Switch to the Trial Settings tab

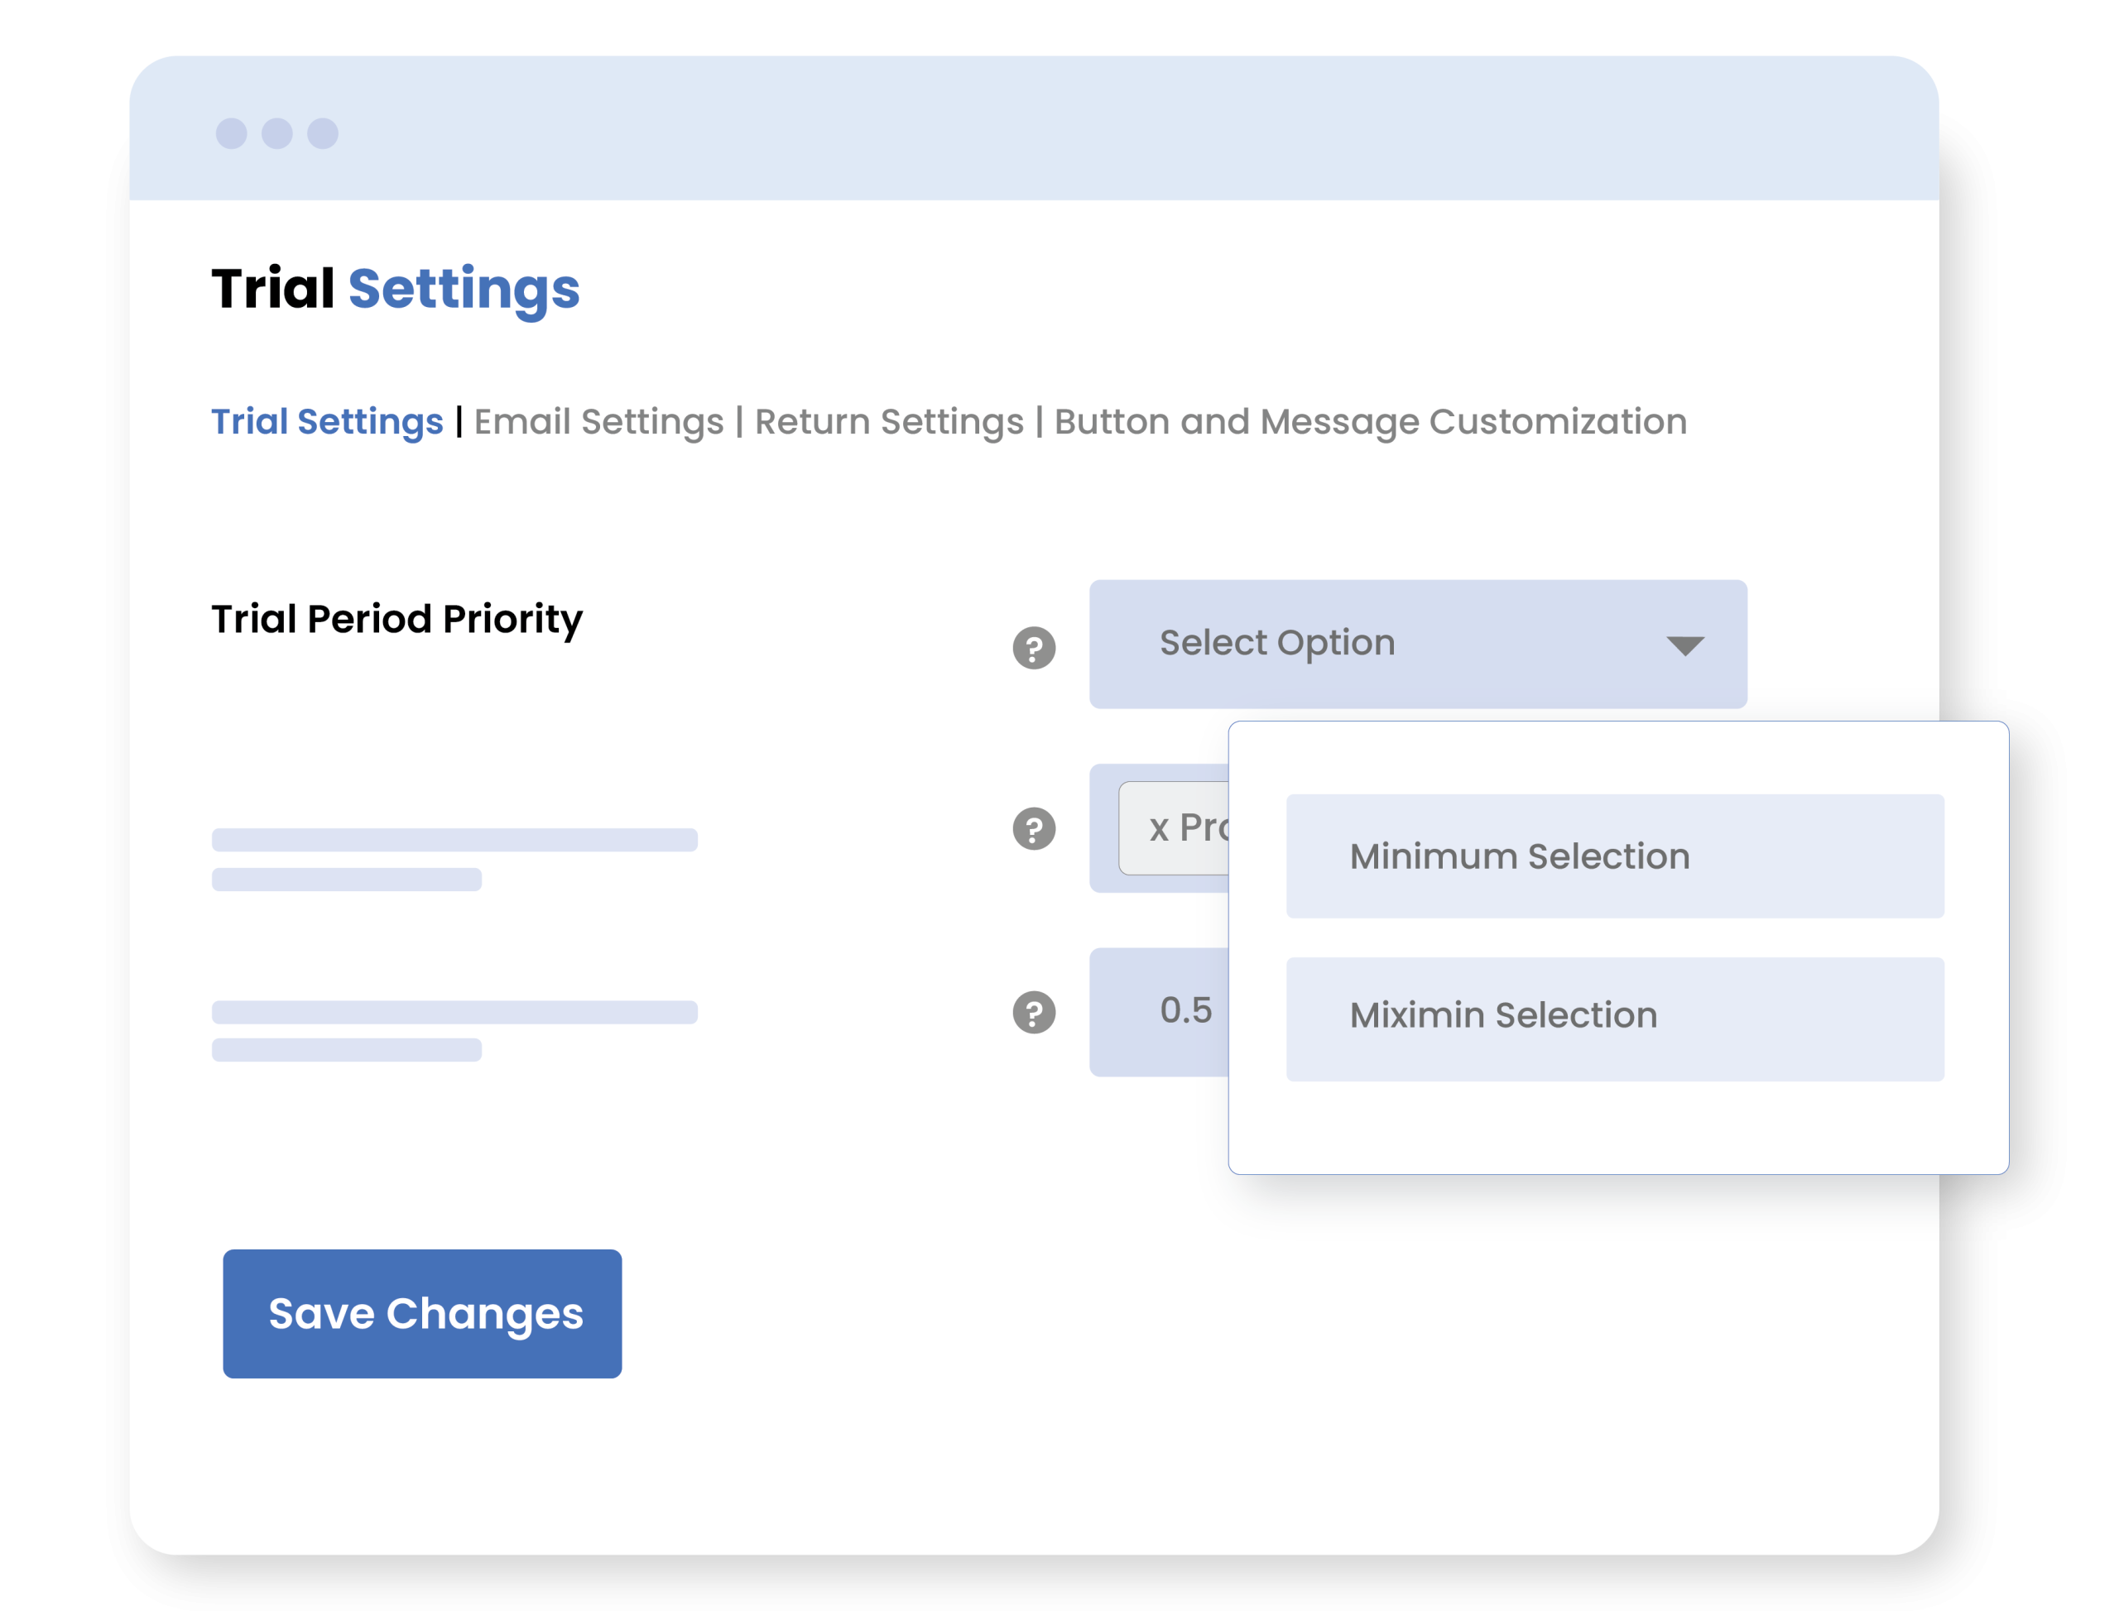click(x=327, y=422)
